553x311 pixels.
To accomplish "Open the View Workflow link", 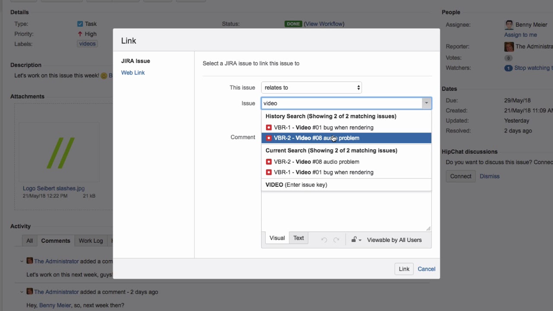I will tap(324, 24).
